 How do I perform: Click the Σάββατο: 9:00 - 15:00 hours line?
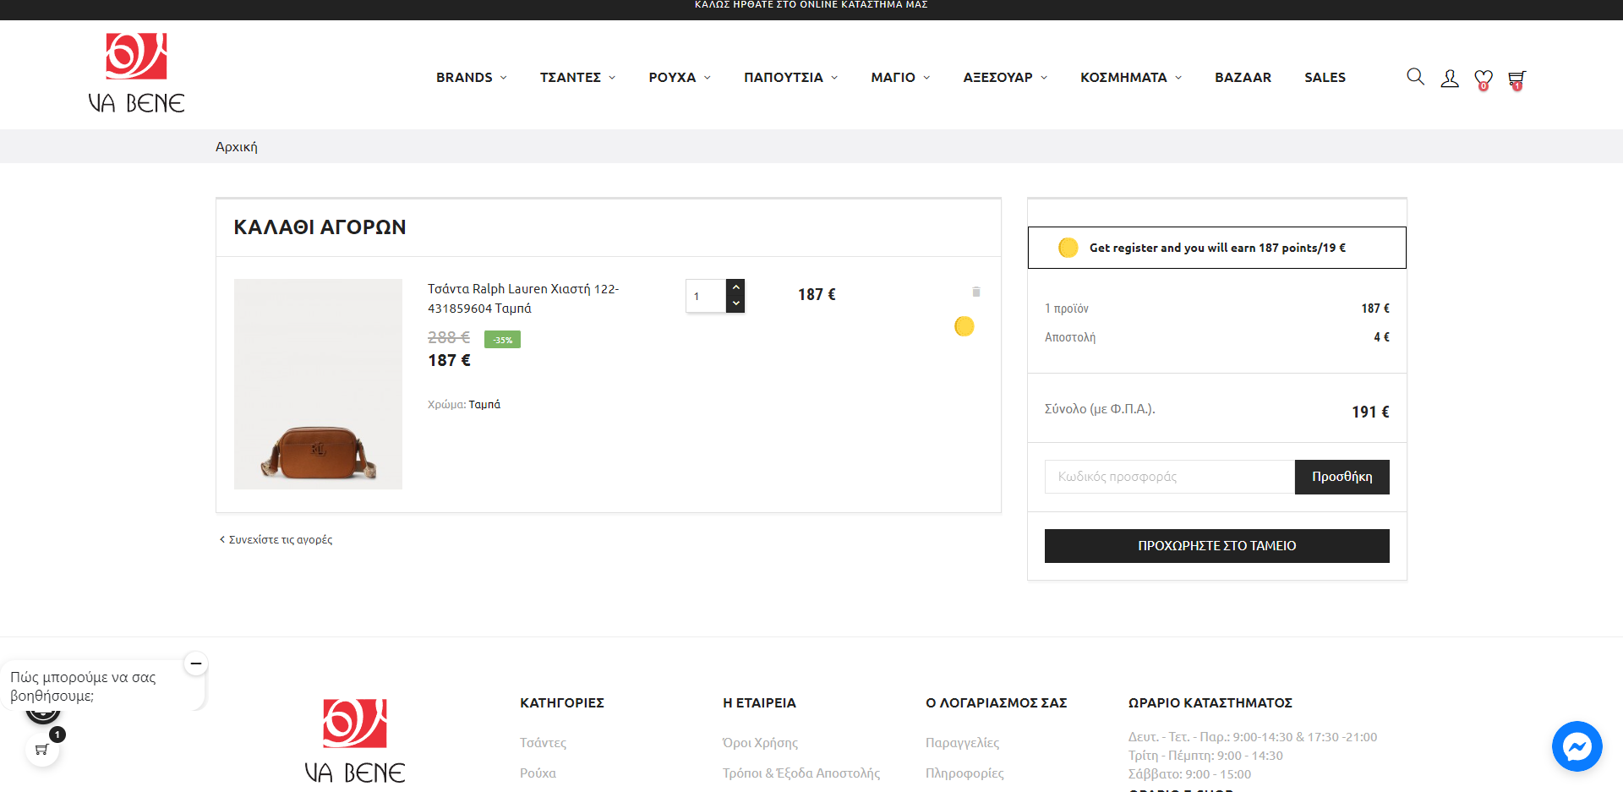1190,774
